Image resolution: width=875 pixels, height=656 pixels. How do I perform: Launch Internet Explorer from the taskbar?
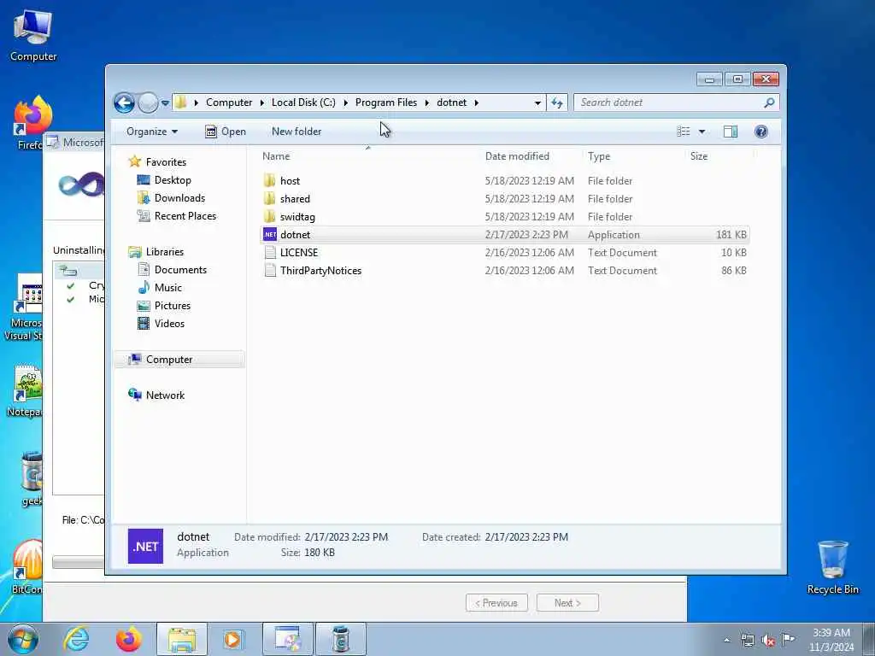coord(76,639)
